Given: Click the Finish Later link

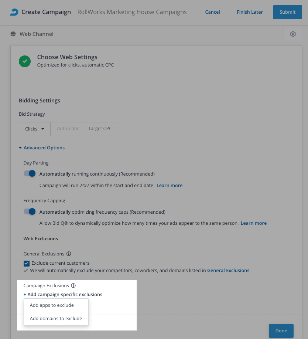Looking at the screenshot, I should 250,12.
